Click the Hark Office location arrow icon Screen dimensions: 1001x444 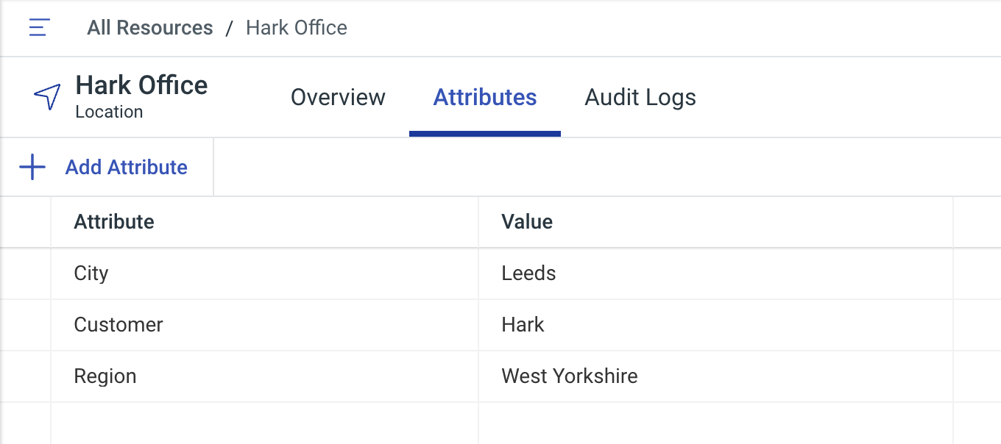tap(47, 96)
